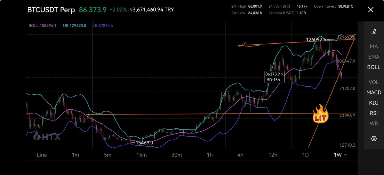Click the BOLL:108794.1 legend label
Image resolution: width=384 pixels, height=175 pixels.
[42, 26]
